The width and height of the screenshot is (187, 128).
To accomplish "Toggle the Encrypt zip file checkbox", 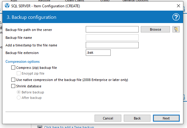I will coord(19,73).
